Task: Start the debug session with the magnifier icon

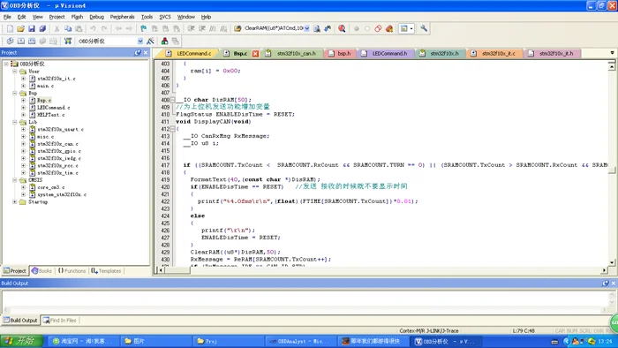Action: [342, 29]
